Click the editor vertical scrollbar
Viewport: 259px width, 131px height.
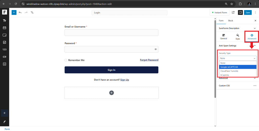[x=215, y=59]
